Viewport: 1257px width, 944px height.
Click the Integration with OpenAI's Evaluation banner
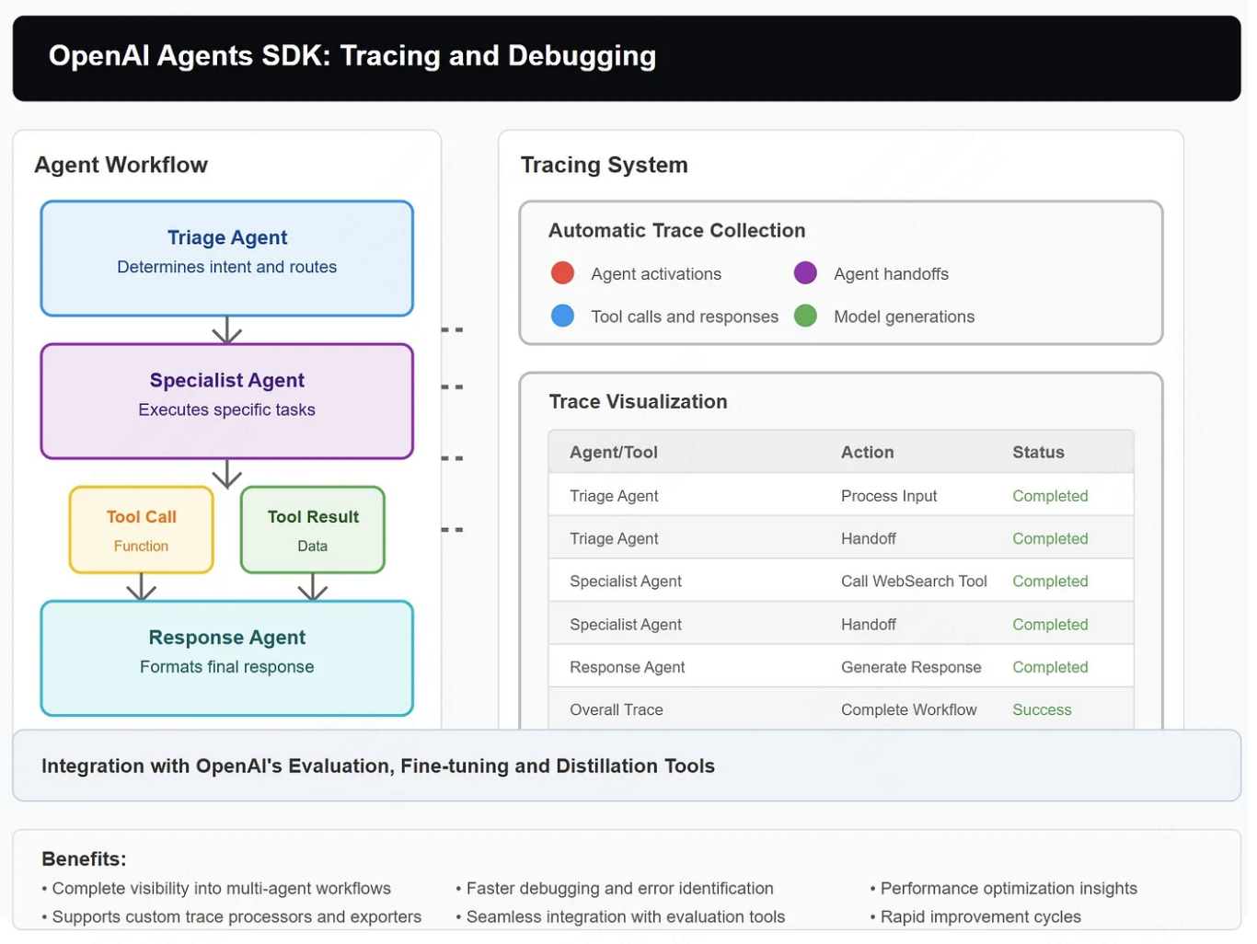627,766
